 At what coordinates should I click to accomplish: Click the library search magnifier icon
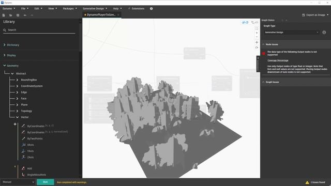tap(5, 30)
